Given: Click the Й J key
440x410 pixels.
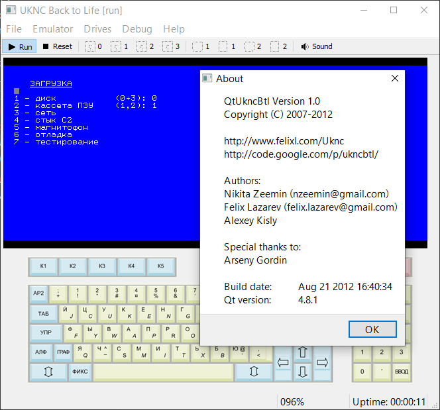Looking at the screenshot, I should [68, 313].
